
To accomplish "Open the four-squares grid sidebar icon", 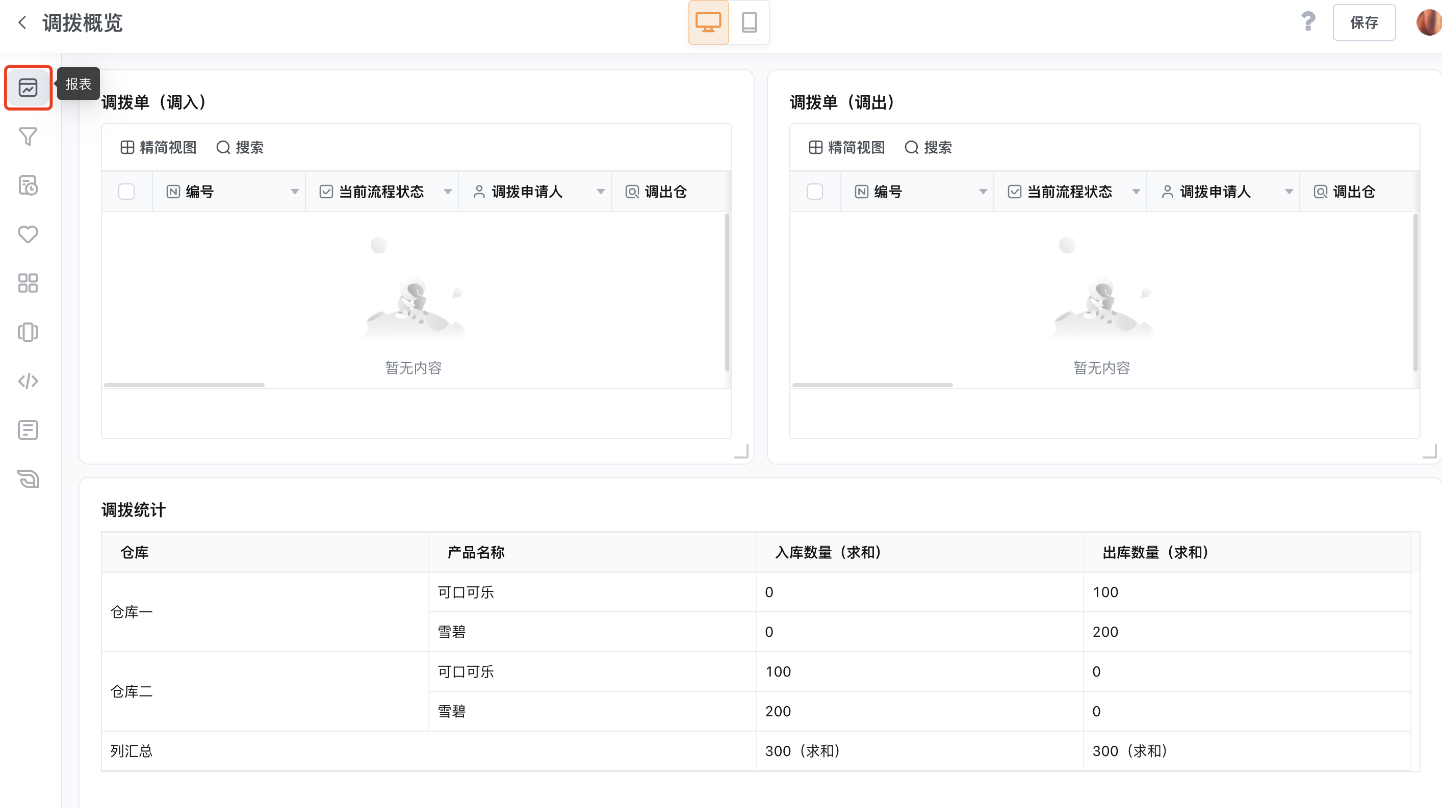I will point(28,283).
